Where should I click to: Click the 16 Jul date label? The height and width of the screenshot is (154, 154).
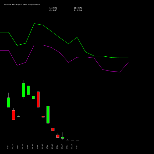pos(42,147)
